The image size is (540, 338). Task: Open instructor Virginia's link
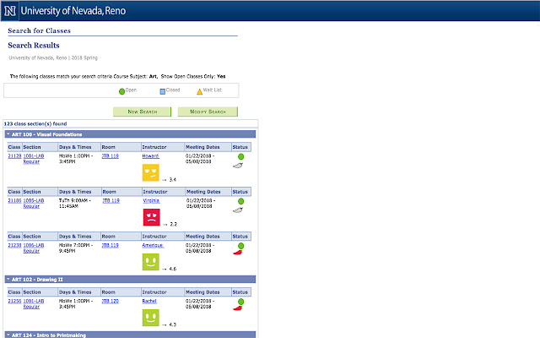tap(151, 201)
